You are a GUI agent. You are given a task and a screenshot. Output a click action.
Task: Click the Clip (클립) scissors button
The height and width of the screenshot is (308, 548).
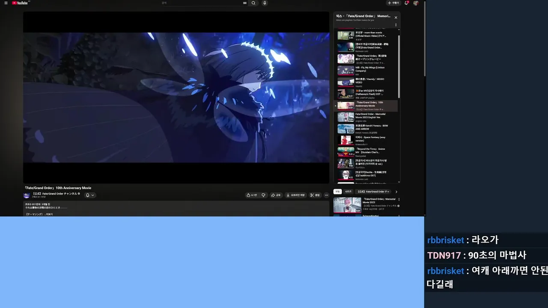click(315, 195)
